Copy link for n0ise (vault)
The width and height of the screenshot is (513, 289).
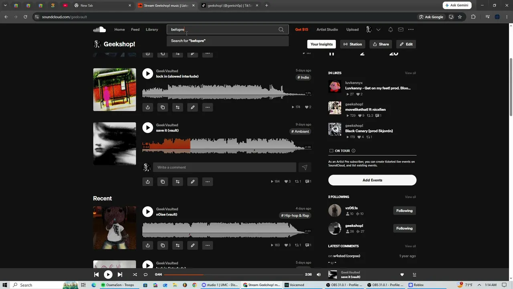(163, 245)
